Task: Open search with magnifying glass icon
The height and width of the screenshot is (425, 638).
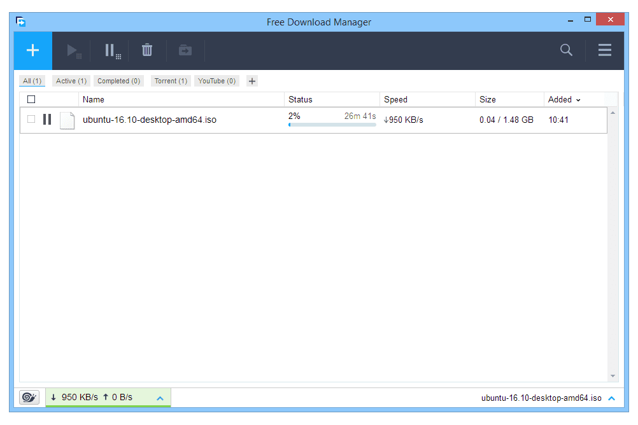Action: tap(566, 50)
